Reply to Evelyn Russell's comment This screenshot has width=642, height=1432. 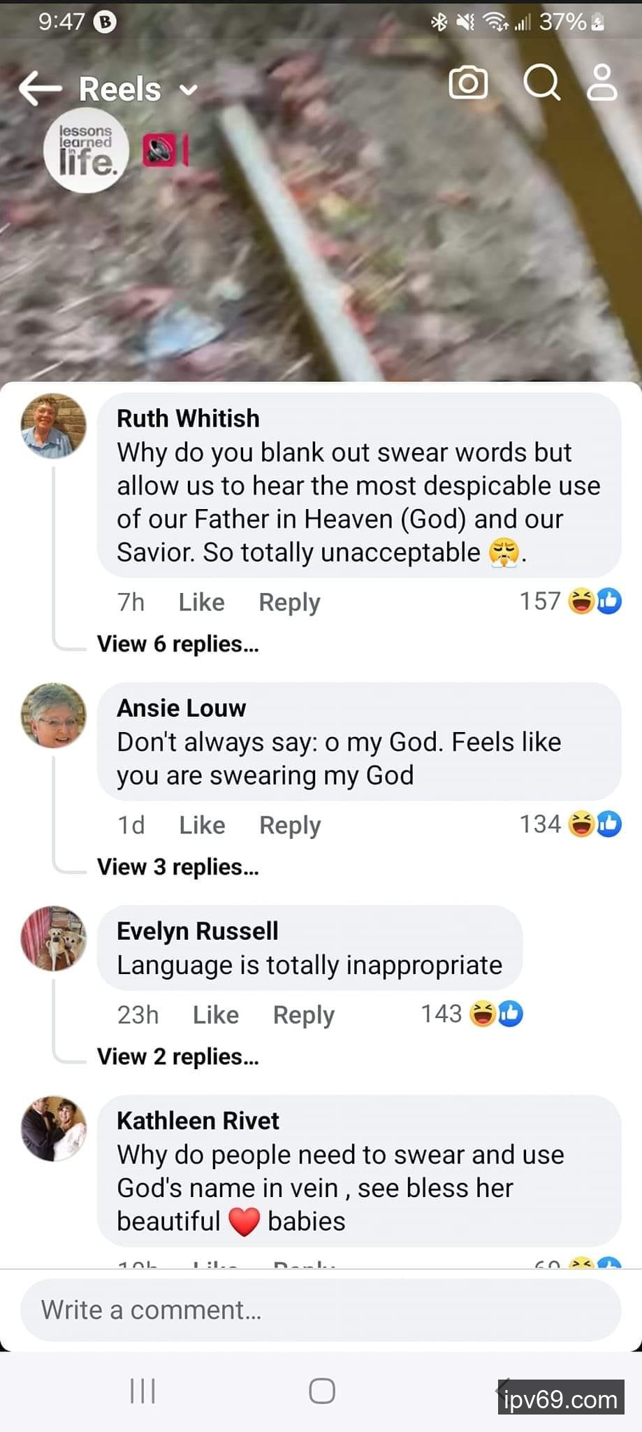[x=303, y=1015]
